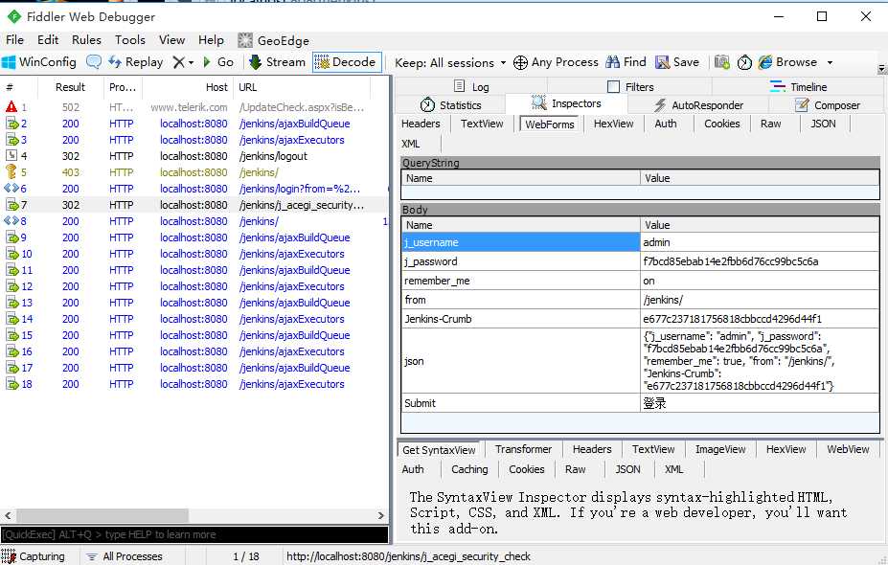
Task: Click the session list horizontal scrollbar
Action: (x=102, y=515)
